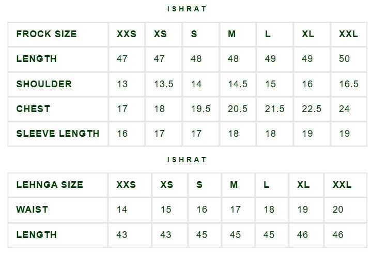Image resolution: width=371 pixels, height=255 pixels.
Task: Click the ISHRAT heading at the top
Action: click(187, 9)
